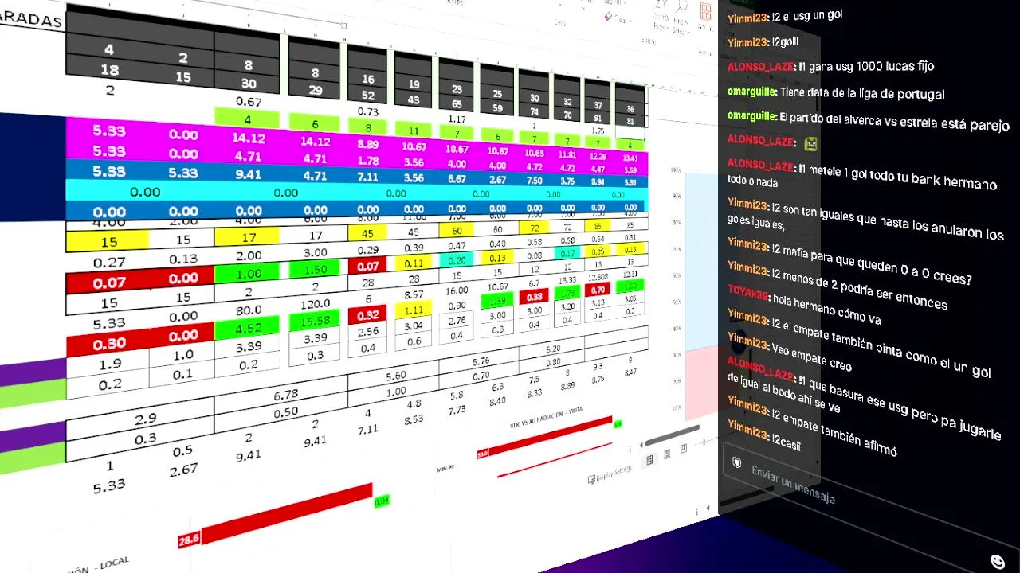The image size is (1020, 573).
Task: Select the cell containing 80.0
Action: pyautogui.click(x=249, y=310)
